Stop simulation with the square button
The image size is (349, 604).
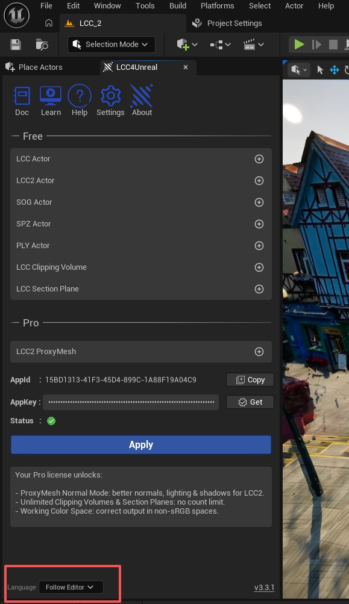pyautogui.click(x=333, y=45)
